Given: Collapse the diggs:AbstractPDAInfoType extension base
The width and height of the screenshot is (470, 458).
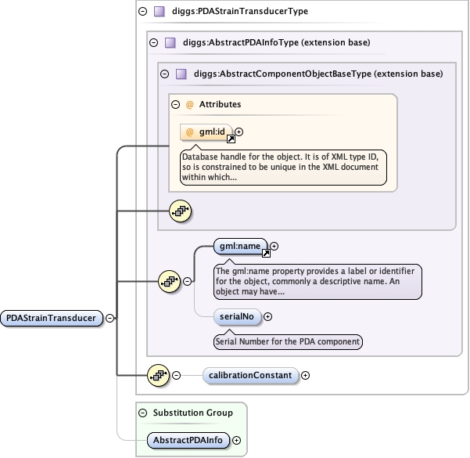Looking at the screenshot, I should pyautogui.click(x=153, y=42).
